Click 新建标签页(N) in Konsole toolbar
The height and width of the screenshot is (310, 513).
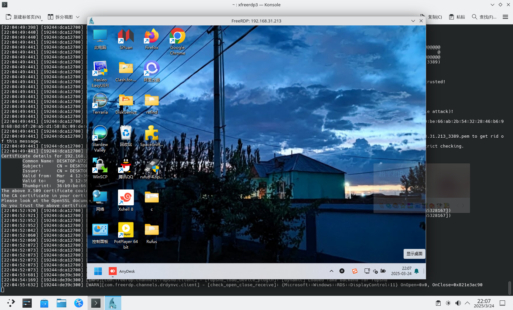click(x=23, y=17)
